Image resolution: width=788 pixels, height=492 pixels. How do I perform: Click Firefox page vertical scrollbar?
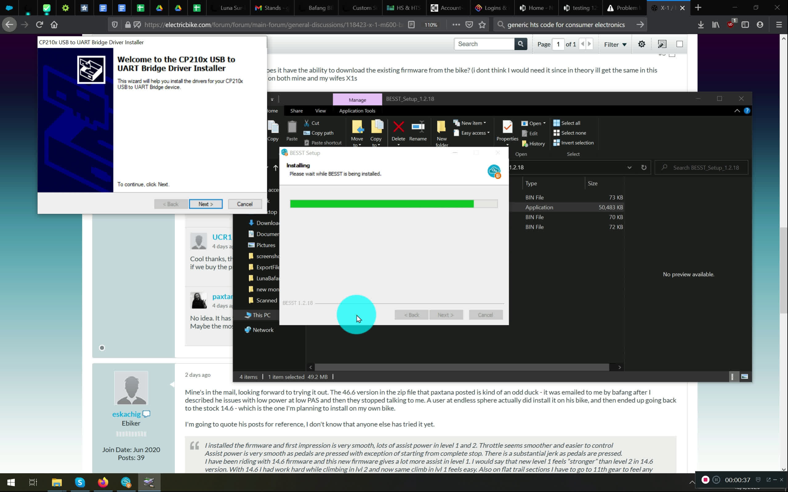coord(783,270)
